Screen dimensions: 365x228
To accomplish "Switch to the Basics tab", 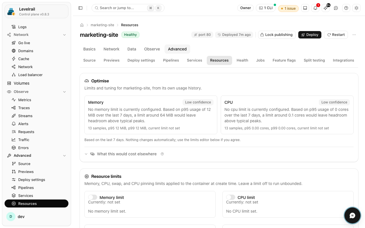I will [89, 49].
